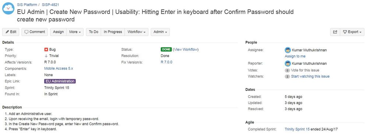Expand the Workflow dropdown

136,32
